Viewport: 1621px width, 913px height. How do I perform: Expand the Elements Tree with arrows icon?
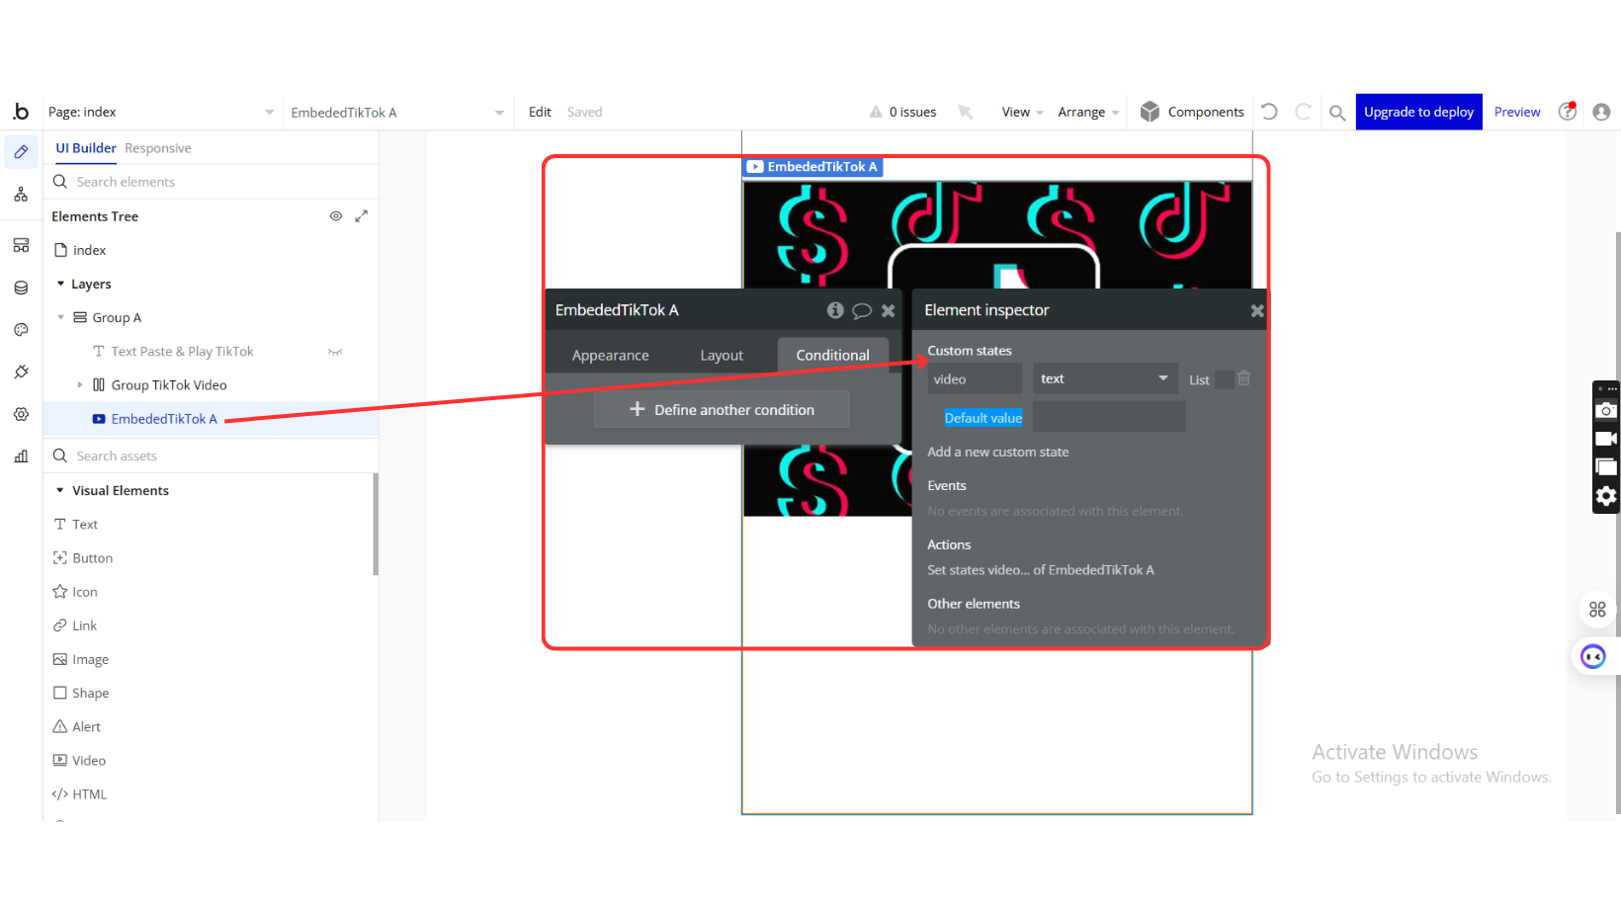362,215
